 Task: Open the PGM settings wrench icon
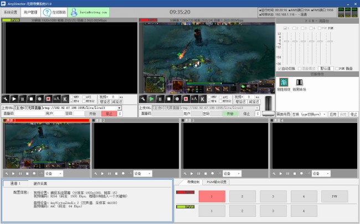pos(143,99)
